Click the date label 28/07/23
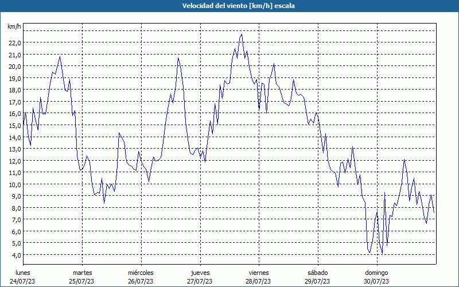This screenshot has width=459, height=287. click(259, 281)
